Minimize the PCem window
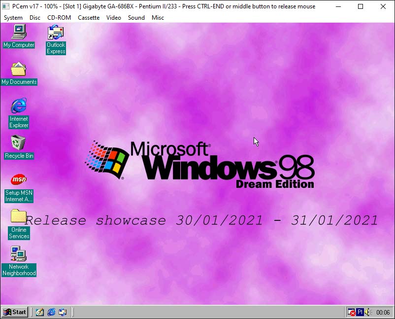Viewport: 395px width, 319px height. point(338,6)
